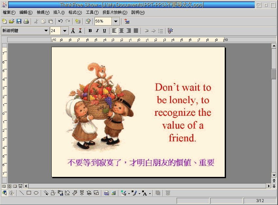Viewport: 278px width, 205px height.
Task: Choose the Connectors shape tool
Action: 60,193
